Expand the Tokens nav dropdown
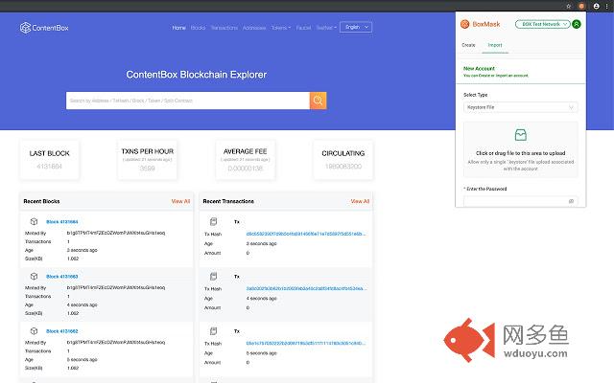Image resolution: width=614 pixels, height=383 pixels. [x=281, y=28]
